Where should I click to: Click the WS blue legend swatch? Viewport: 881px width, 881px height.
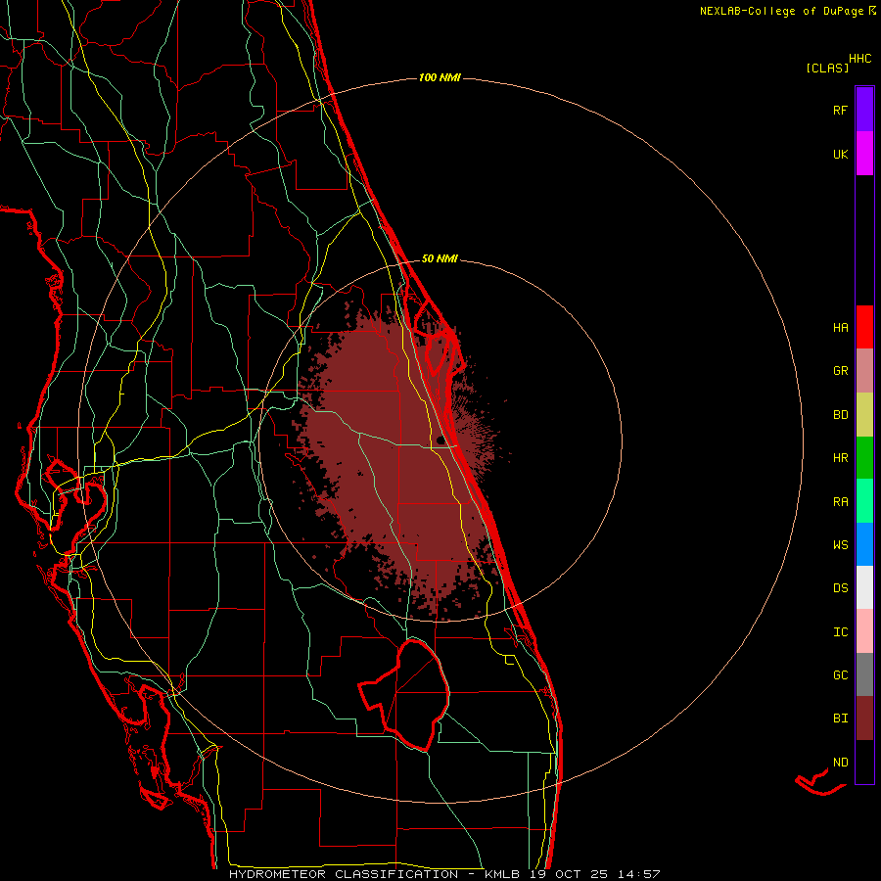[864, 544]
